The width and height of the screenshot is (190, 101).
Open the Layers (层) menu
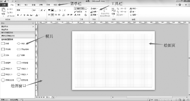click(132, 12)
